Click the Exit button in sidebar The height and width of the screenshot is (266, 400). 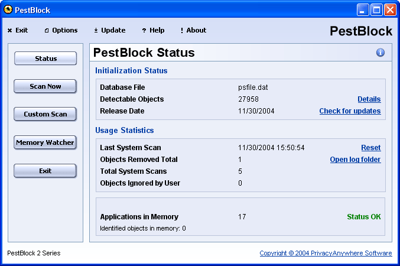click(45, 171)
